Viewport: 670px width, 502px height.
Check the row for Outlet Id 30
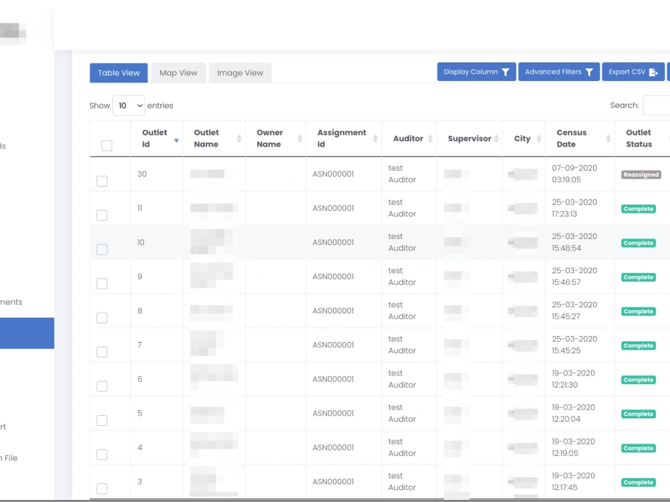tap(102, 181)
